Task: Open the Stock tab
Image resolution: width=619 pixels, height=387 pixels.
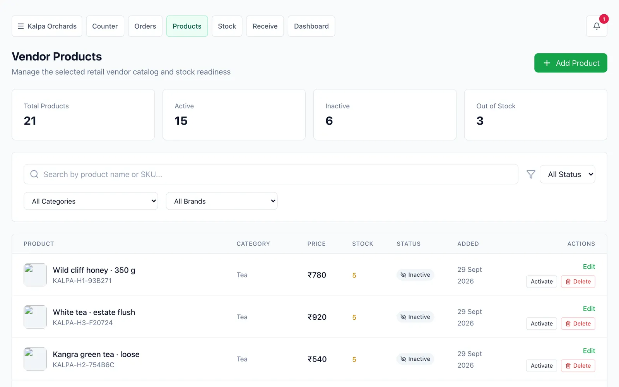Action: (227, 26)
